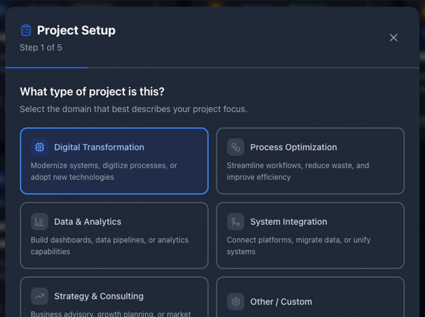Pick the Data & Analytics card title

(87, 222)
